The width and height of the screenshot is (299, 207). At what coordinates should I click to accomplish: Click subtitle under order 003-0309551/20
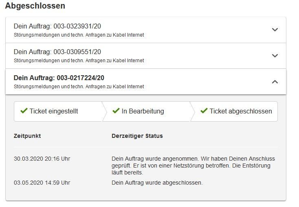pyautogui.click(x=79, y=61)
